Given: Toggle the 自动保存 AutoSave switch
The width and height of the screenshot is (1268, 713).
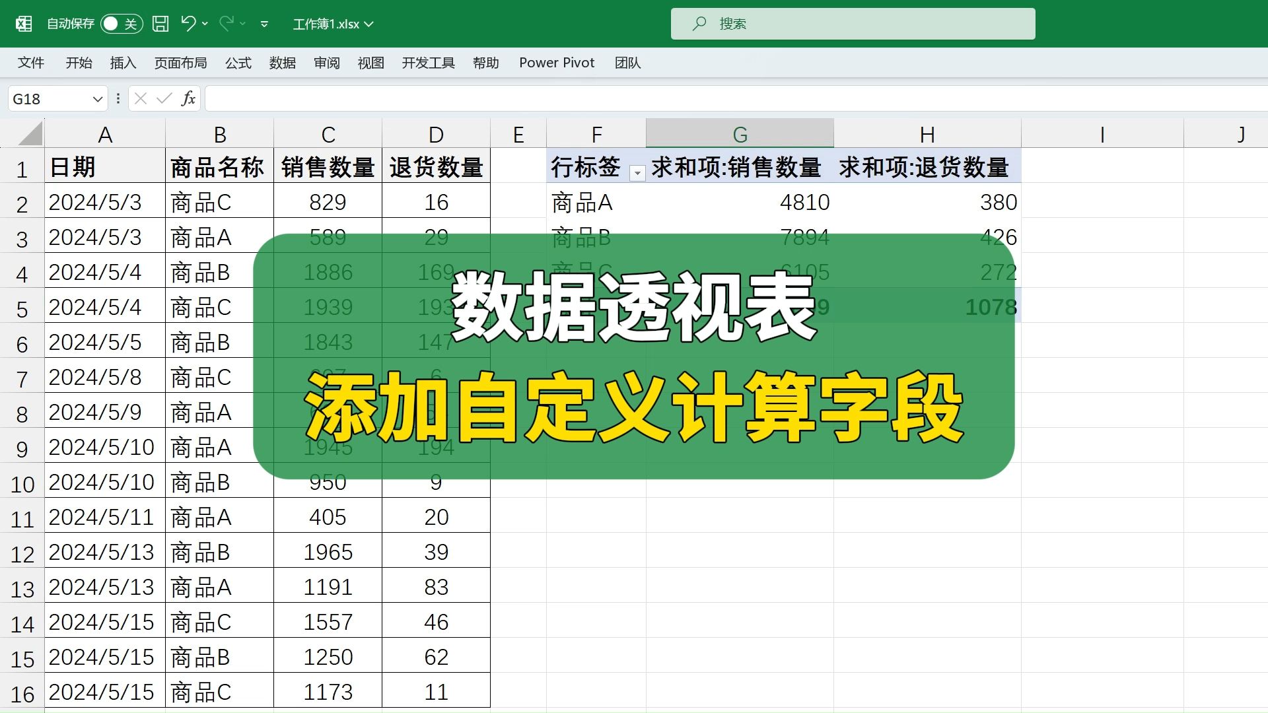Looking at the screenshot, I should point(122,24).
